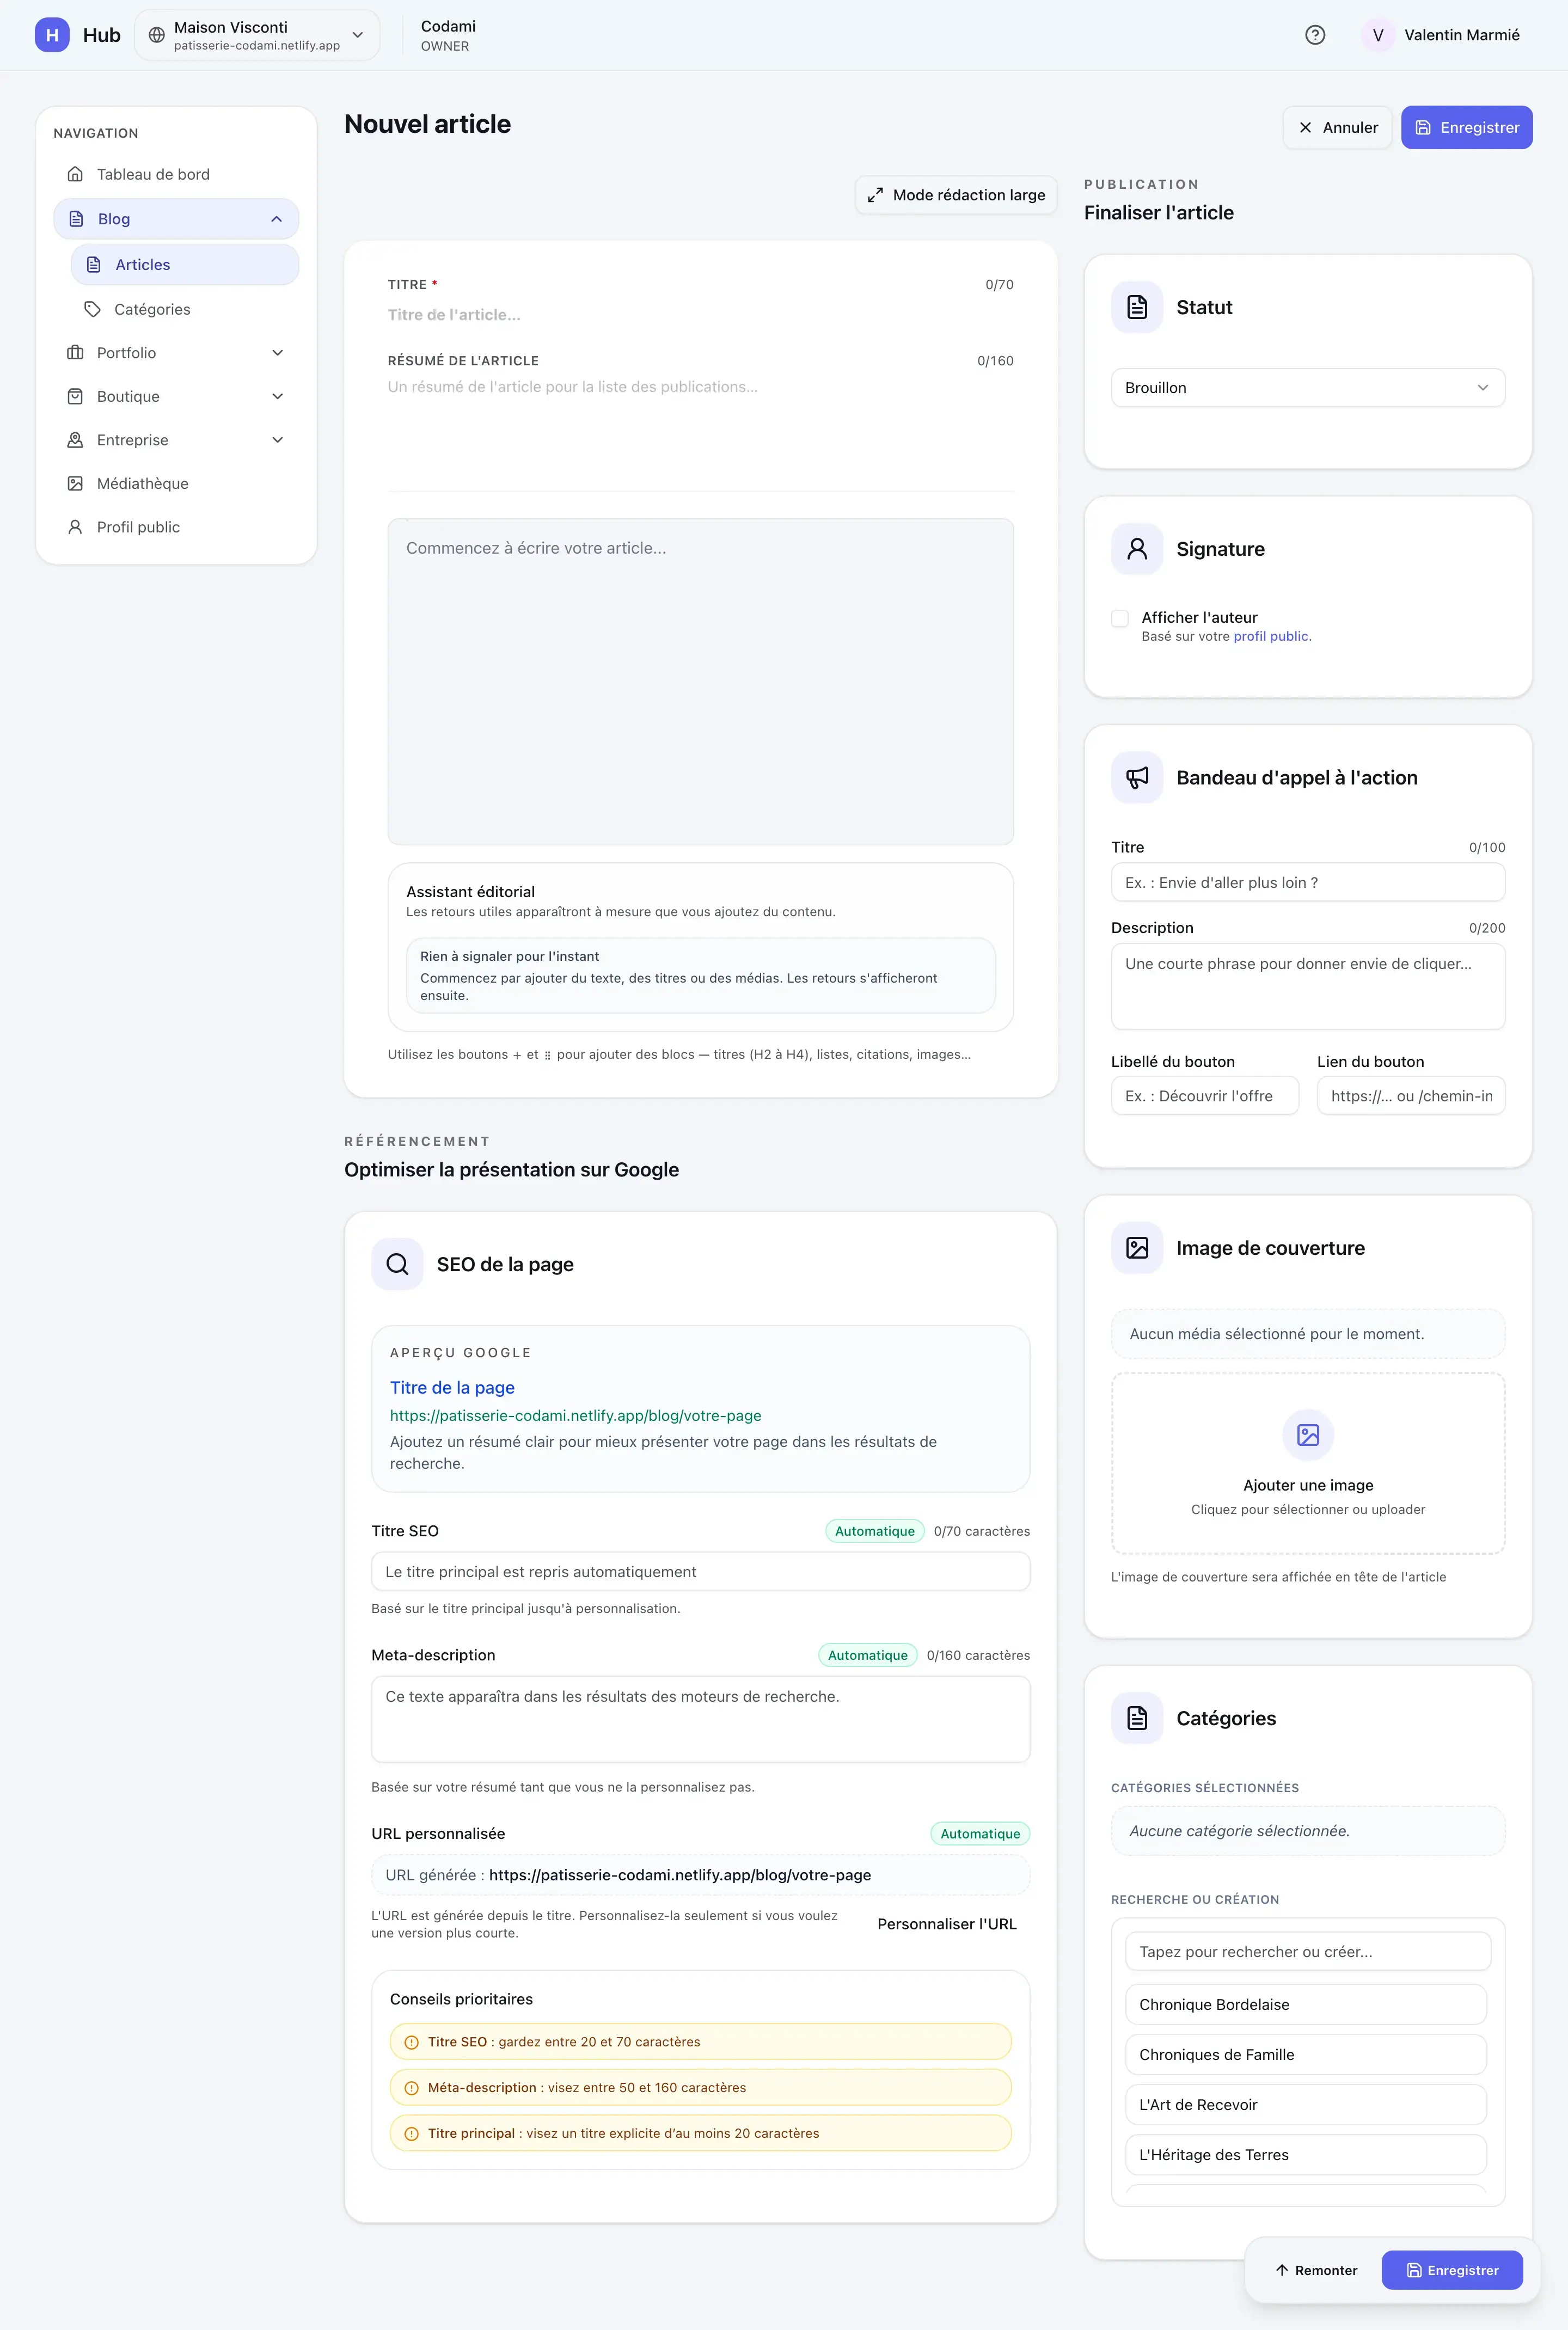Collapse the Blog navigation section
Image resolution: width=1568 pixels, height=2330 pixels.
pyautogui.click(x=277, y=219)
